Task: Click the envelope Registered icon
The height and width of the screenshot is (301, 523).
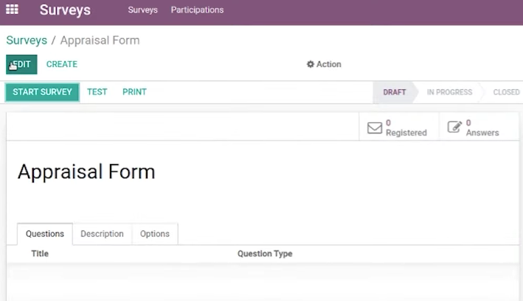Action: (375, 128)
